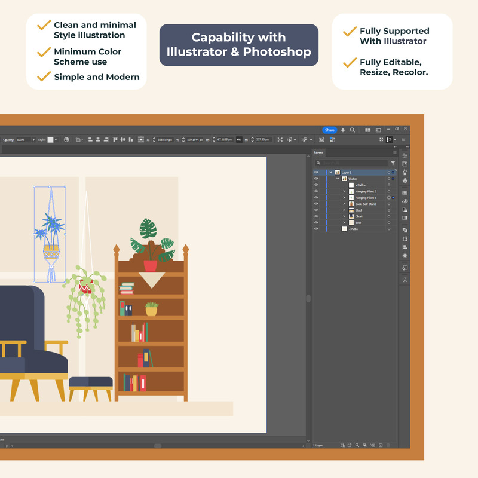
Task: Toggle visibility of Book Self Stand layer
Action: coord(316,204)
